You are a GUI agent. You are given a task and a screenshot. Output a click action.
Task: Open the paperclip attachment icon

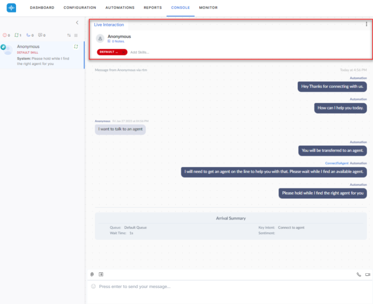click(x=92, y=274)
